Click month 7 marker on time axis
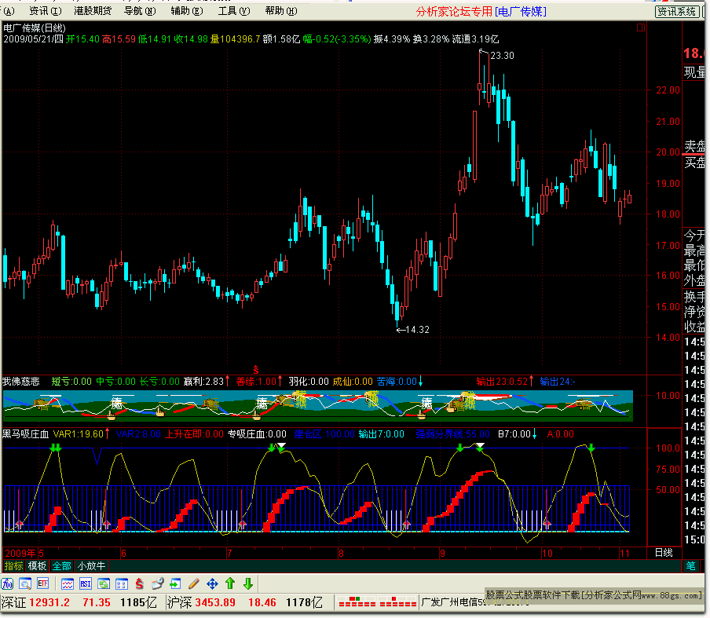Image resolution: width=710 pixels, height=618 pixels. pos(229,554)
